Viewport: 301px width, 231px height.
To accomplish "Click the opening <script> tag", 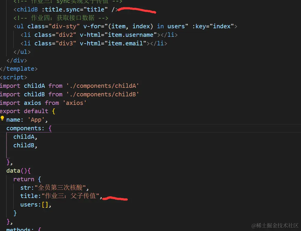I will tap(14, 77).
